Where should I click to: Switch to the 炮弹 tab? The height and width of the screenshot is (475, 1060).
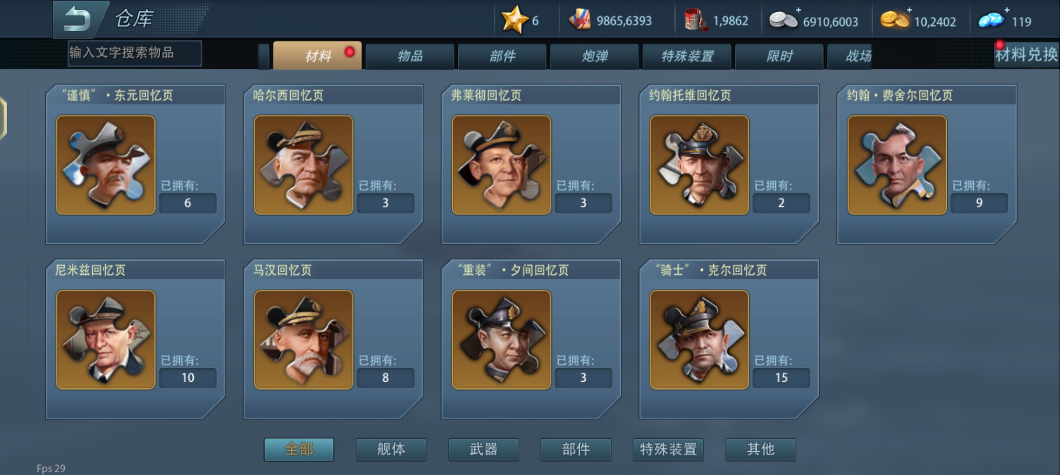pyautogui.click(x=594, y=56)
